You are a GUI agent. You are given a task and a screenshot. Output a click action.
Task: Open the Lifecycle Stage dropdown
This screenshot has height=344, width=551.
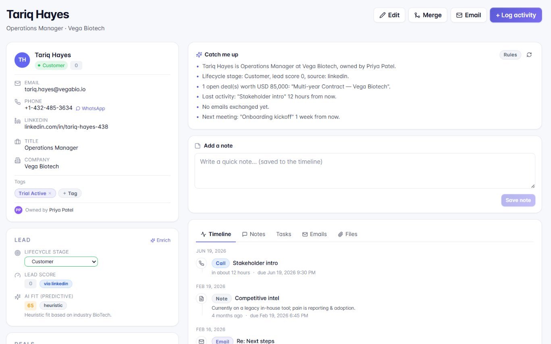(x=61, y=262)
